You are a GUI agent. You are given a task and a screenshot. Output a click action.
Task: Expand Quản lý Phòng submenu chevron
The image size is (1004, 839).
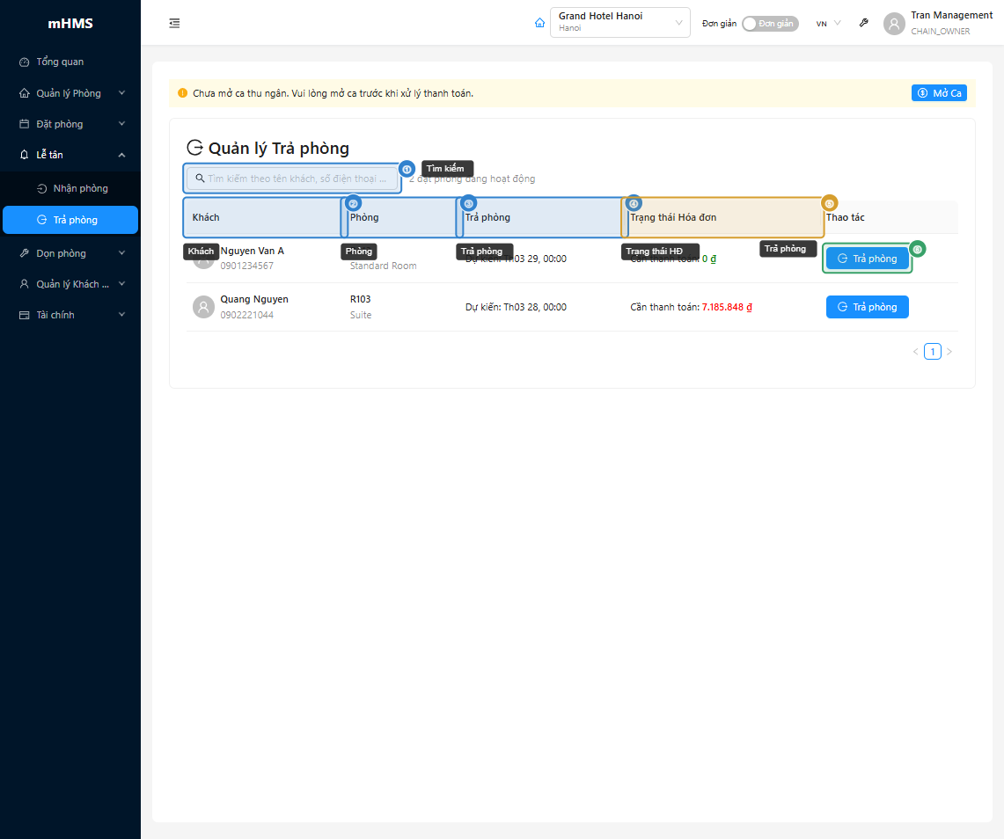point(121,93)
